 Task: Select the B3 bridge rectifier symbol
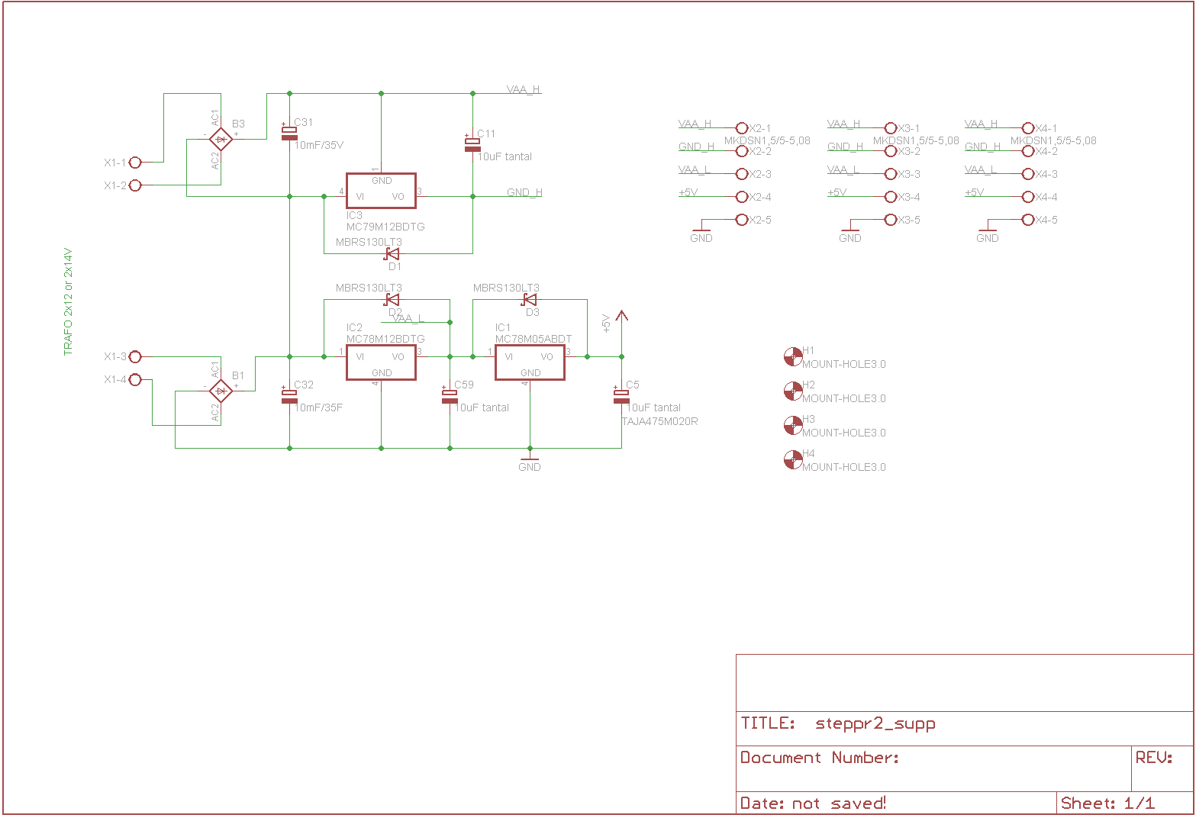click(221, 139)
